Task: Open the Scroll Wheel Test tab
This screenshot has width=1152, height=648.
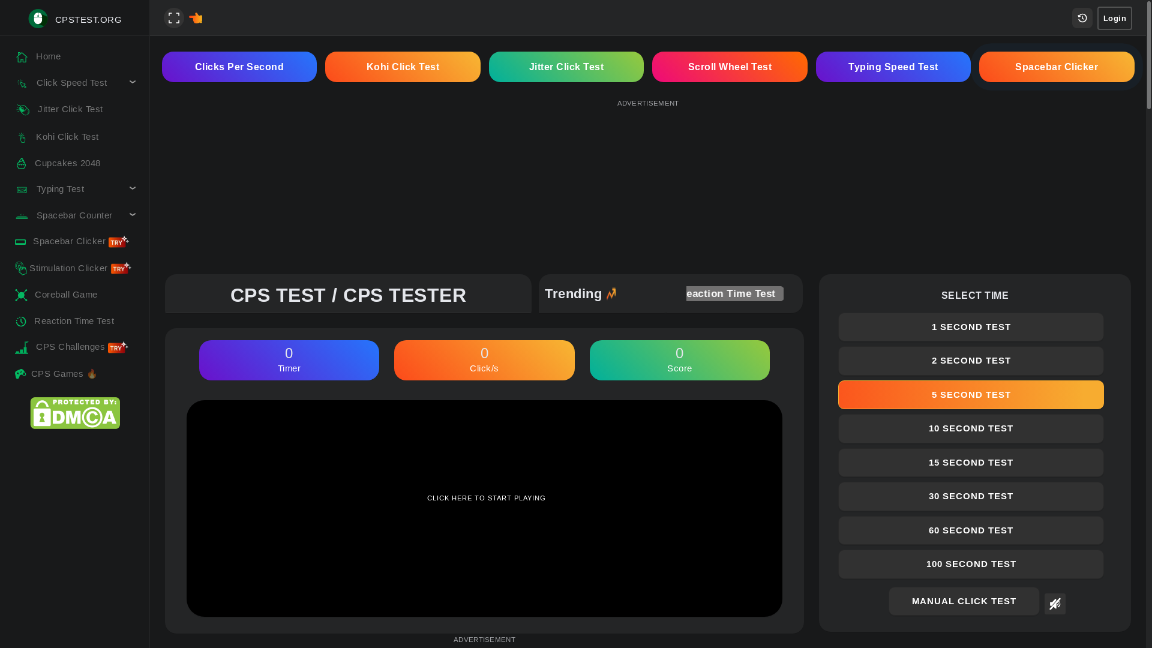Action: (730, 67)
